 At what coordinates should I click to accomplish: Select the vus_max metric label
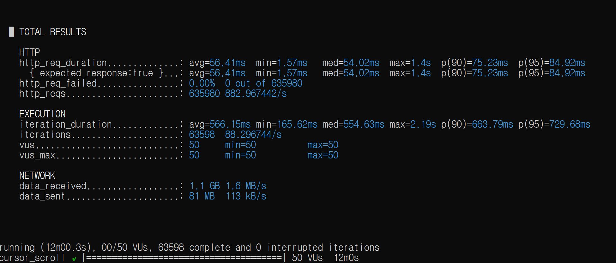(37, 155)
